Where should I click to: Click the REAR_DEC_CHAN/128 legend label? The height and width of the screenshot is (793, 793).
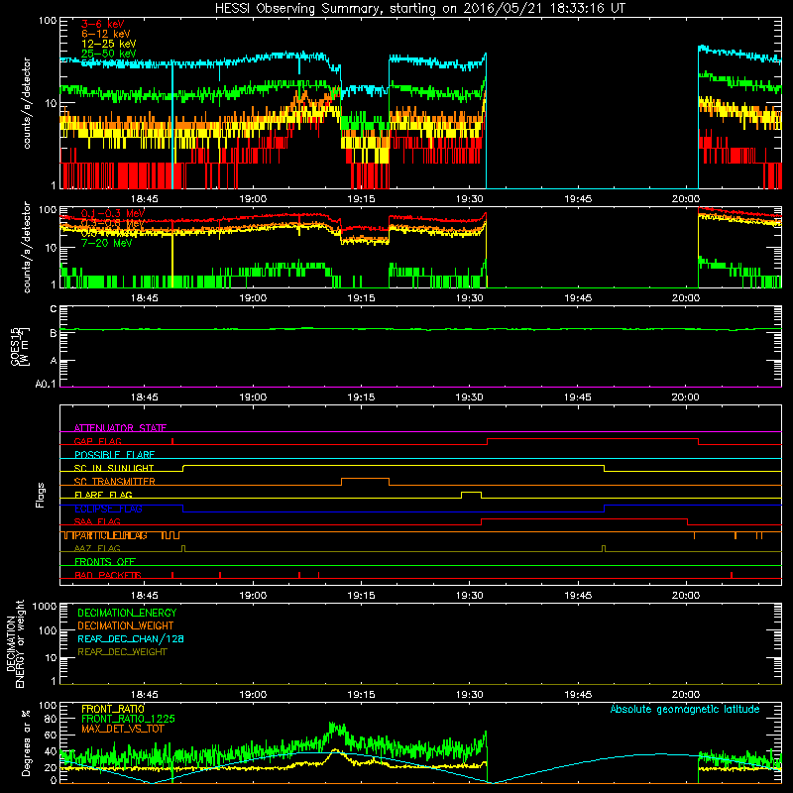coord(131,639)
